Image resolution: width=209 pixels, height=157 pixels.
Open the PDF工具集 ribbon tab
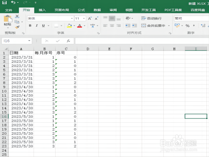click(173, 10)
